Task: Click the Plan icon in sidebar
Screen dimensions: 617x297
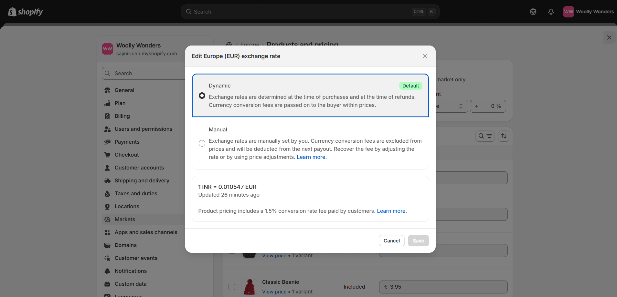Action: pos(107,103)
